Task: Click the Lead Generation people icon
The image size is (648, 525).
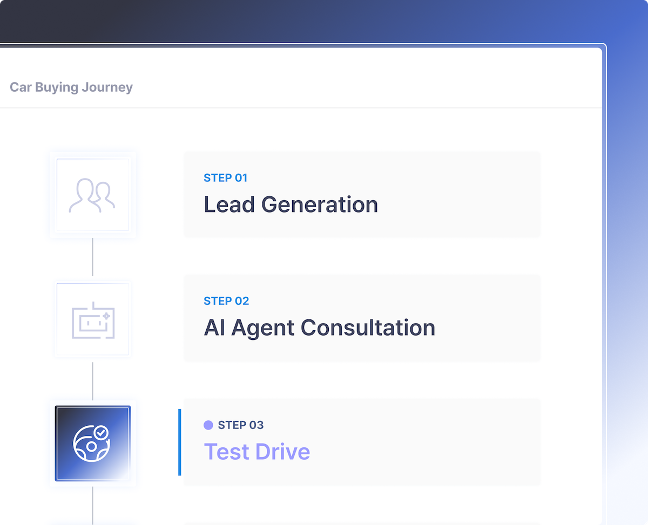Action: tap(92, 195)
